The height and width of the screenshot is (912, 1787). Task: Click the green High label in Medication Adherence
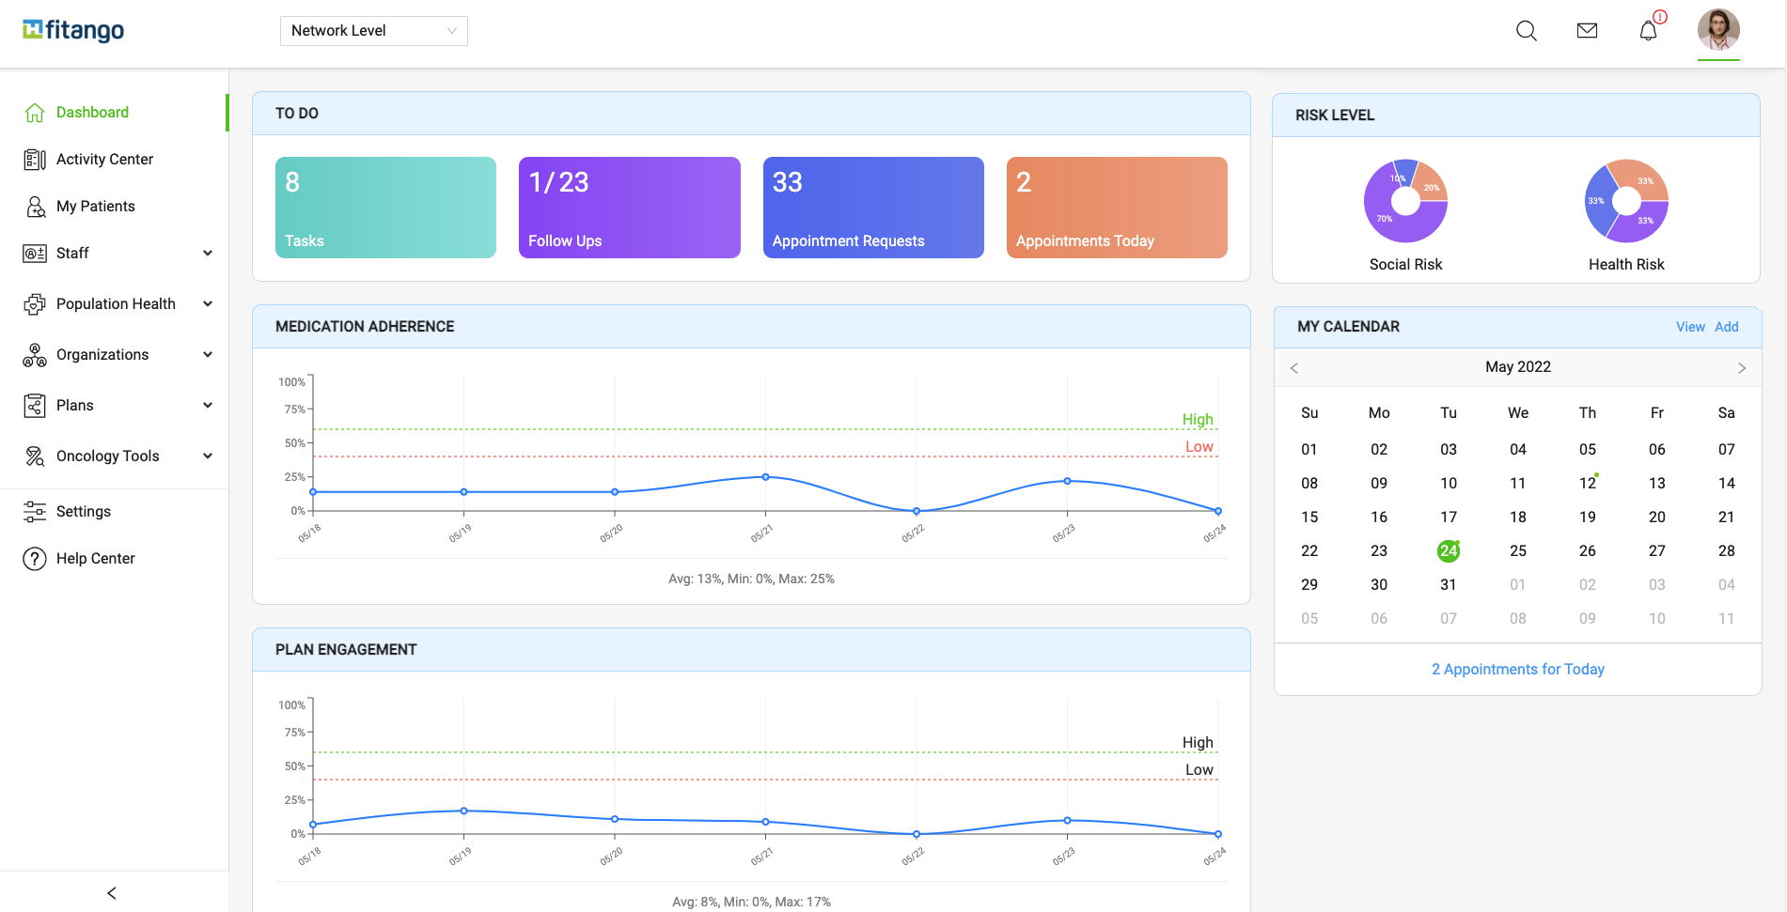tap(1198, 420)
